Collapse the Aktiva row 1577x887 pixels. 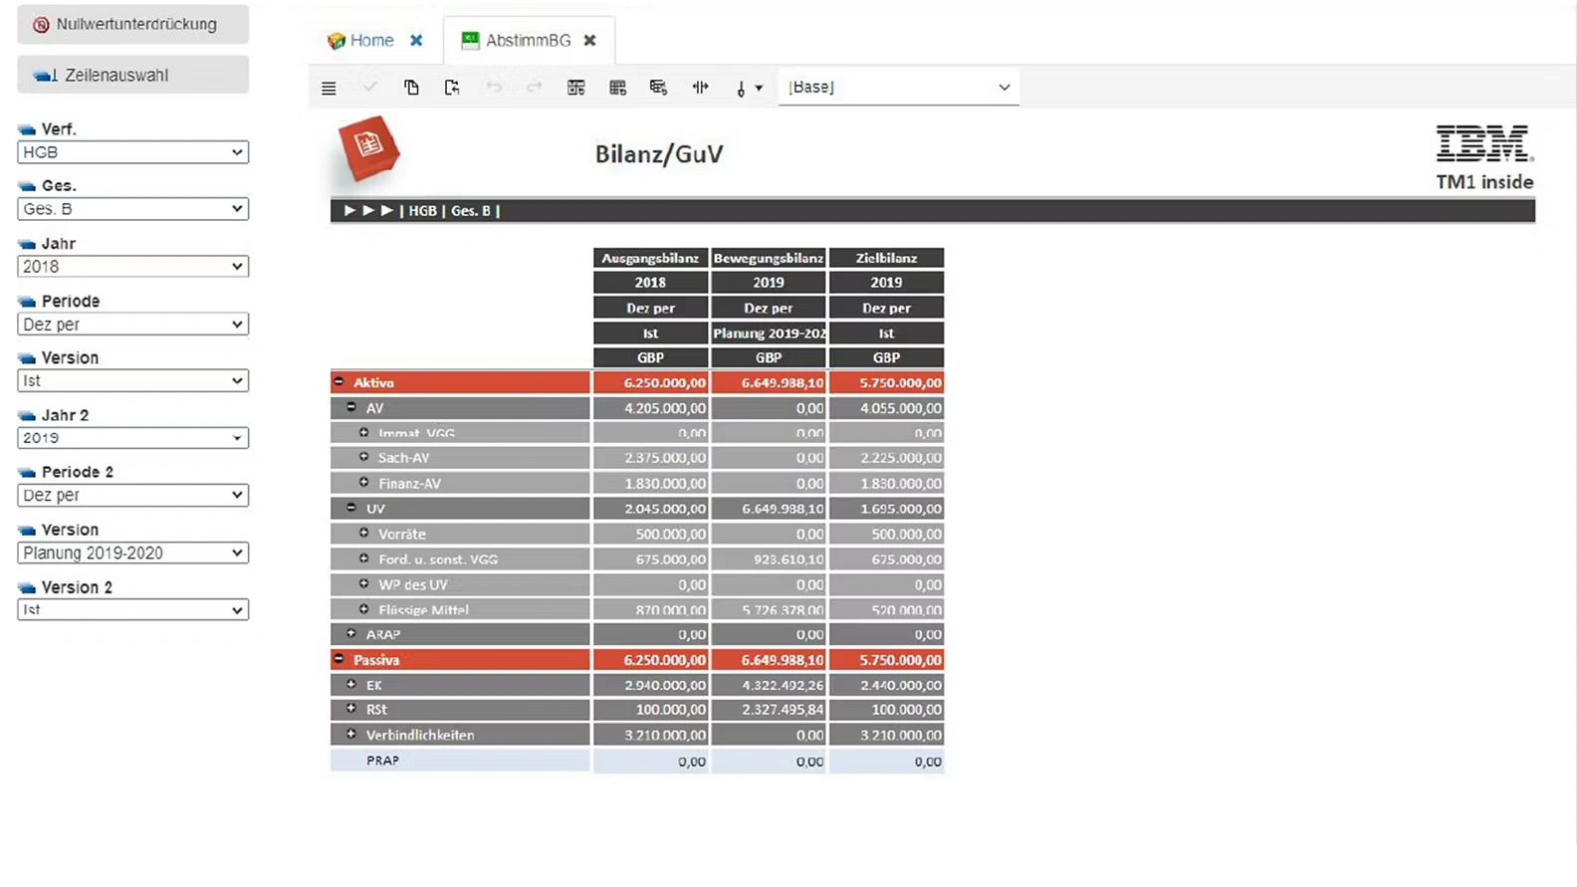339,382
